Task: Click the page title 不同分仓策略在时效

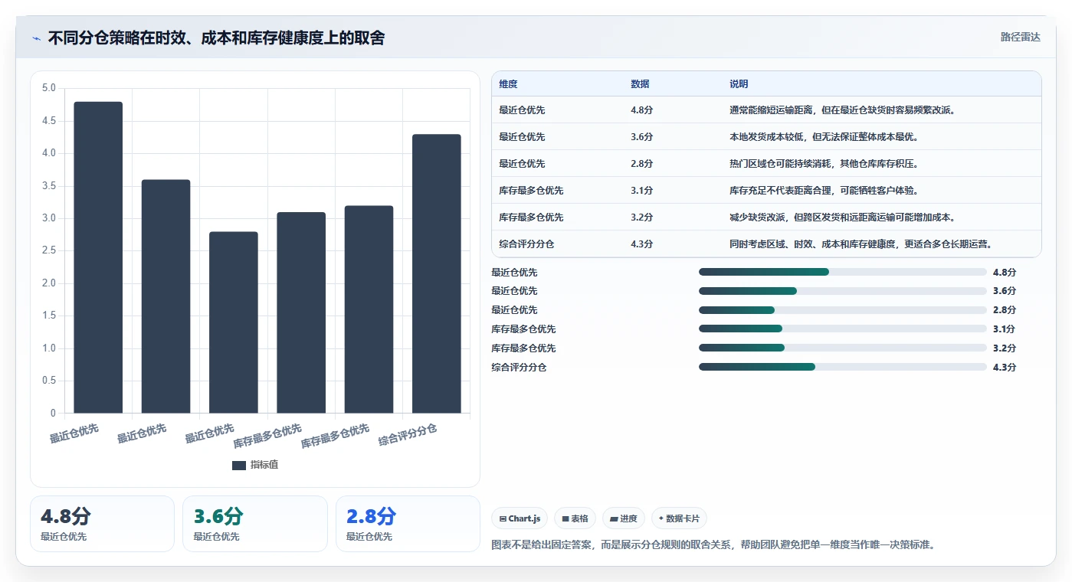Action: point(217,38)
